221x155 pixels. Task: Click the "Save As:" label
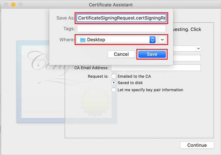coord(65,18)
